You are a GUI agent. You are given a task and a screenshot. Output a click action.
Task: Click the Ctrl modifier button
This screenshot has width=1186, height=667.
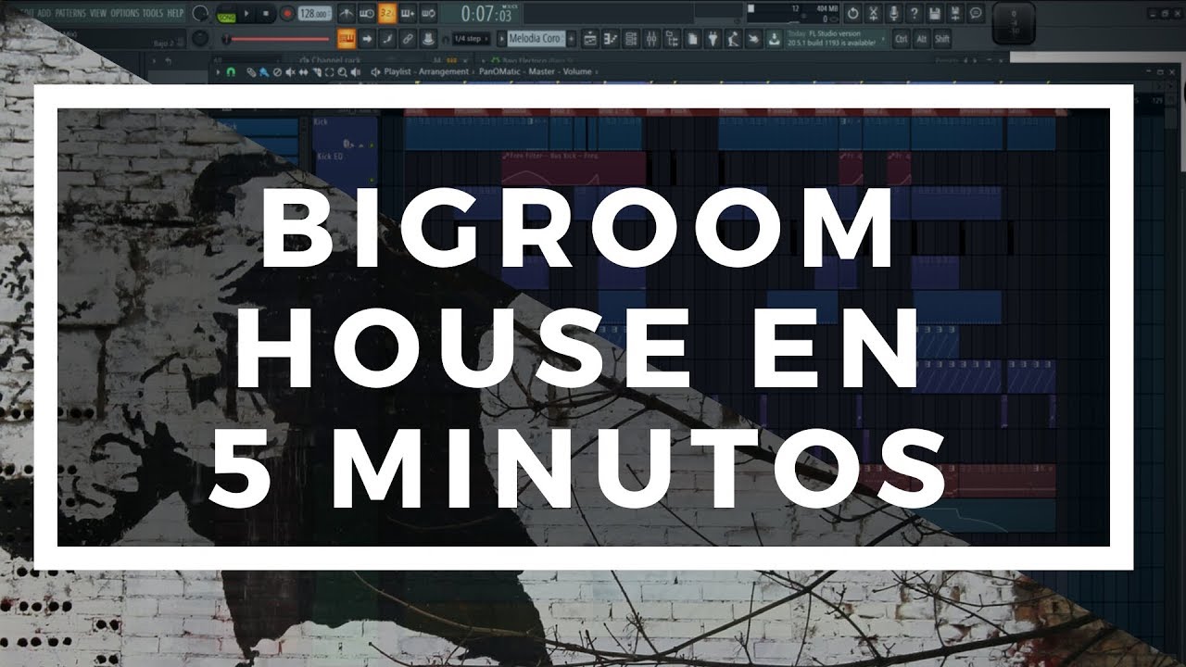pos(901,39)
